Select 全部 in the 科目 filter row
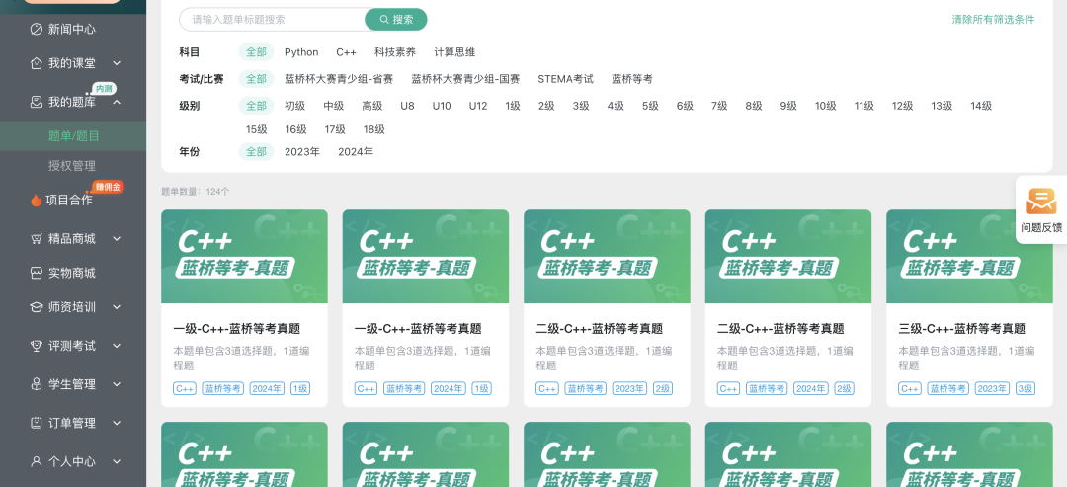 (x=256, y=52)
